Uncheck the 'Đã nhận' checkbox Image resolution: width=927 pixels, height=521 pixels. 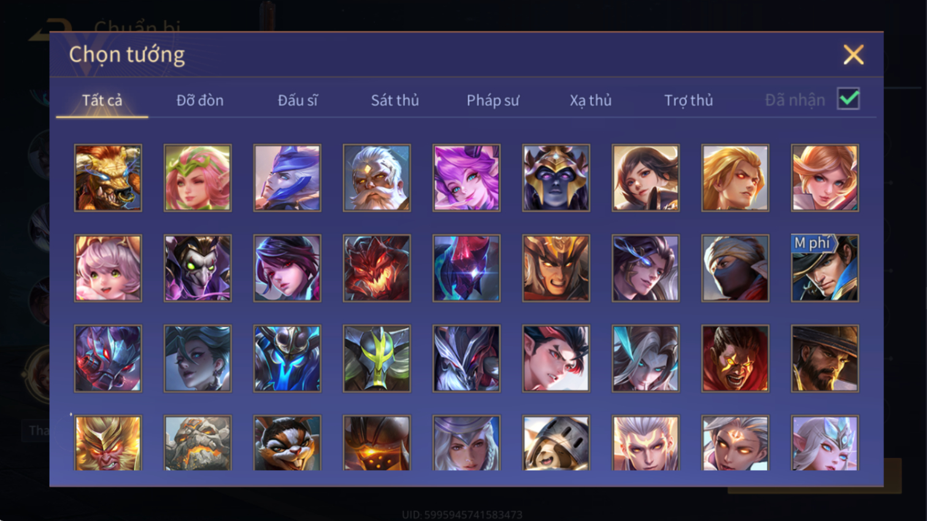tap(848, 99)
